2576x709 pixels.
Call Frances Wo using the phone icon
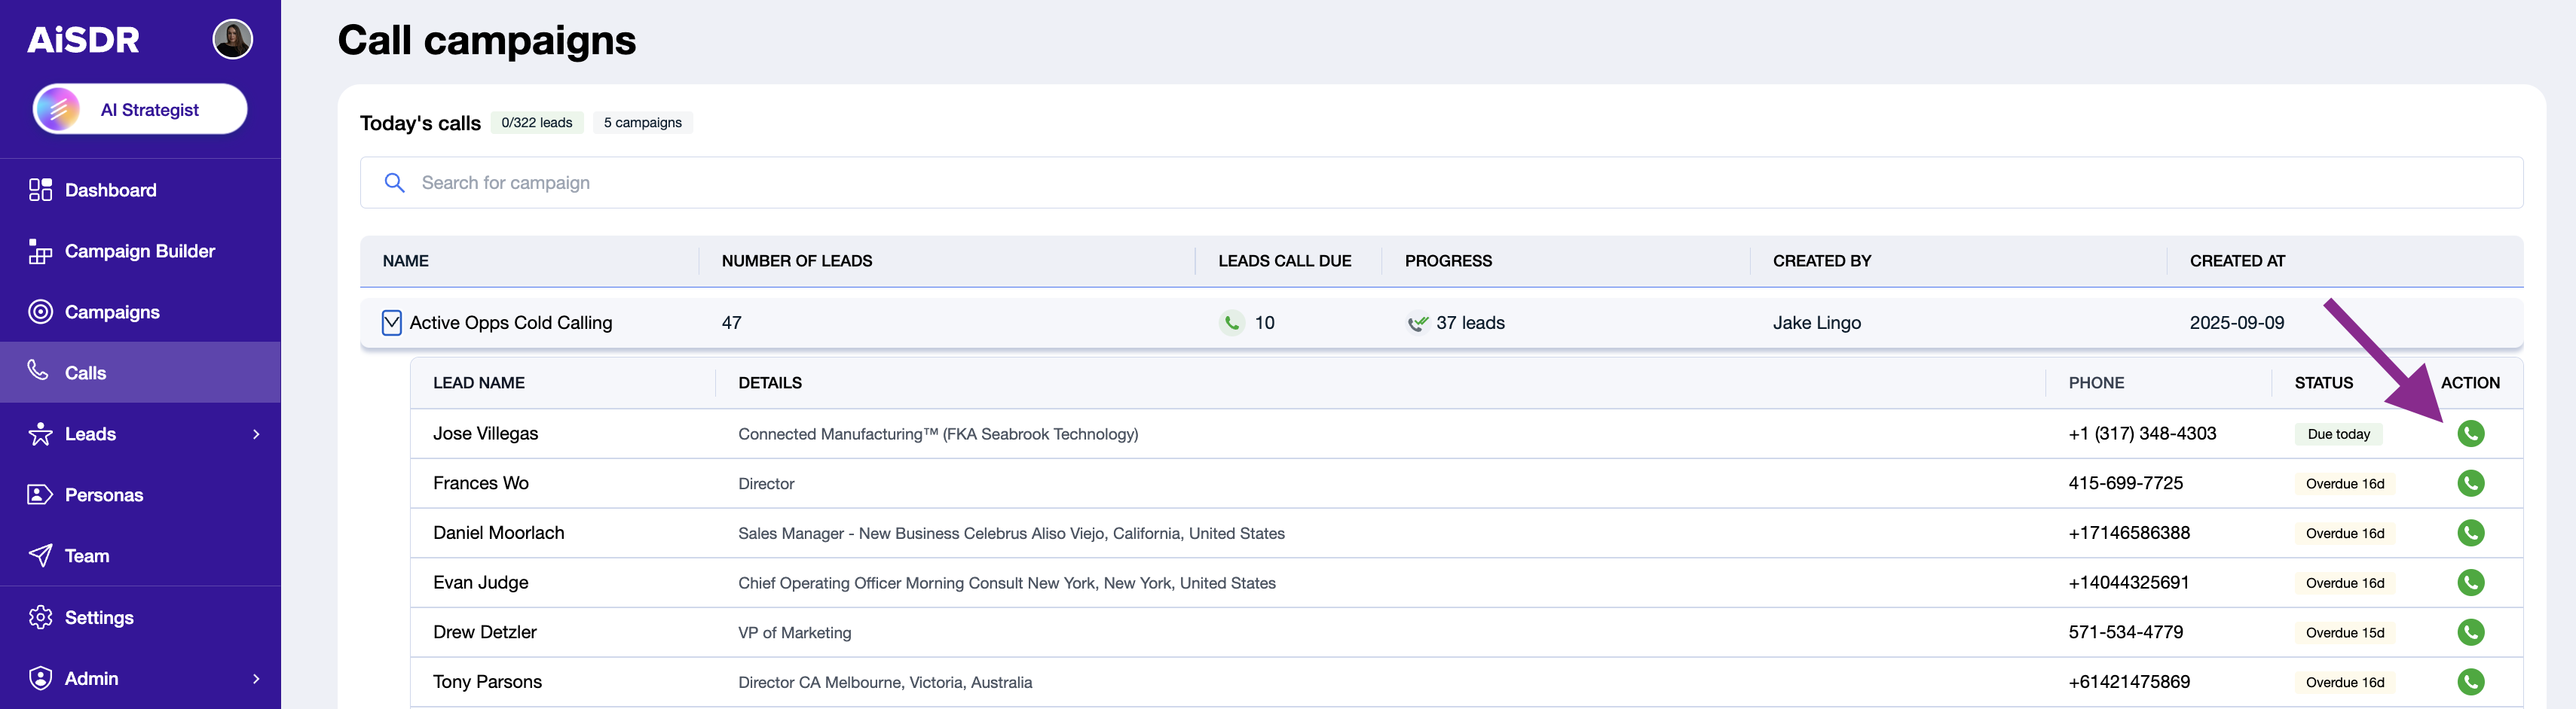2470,483
